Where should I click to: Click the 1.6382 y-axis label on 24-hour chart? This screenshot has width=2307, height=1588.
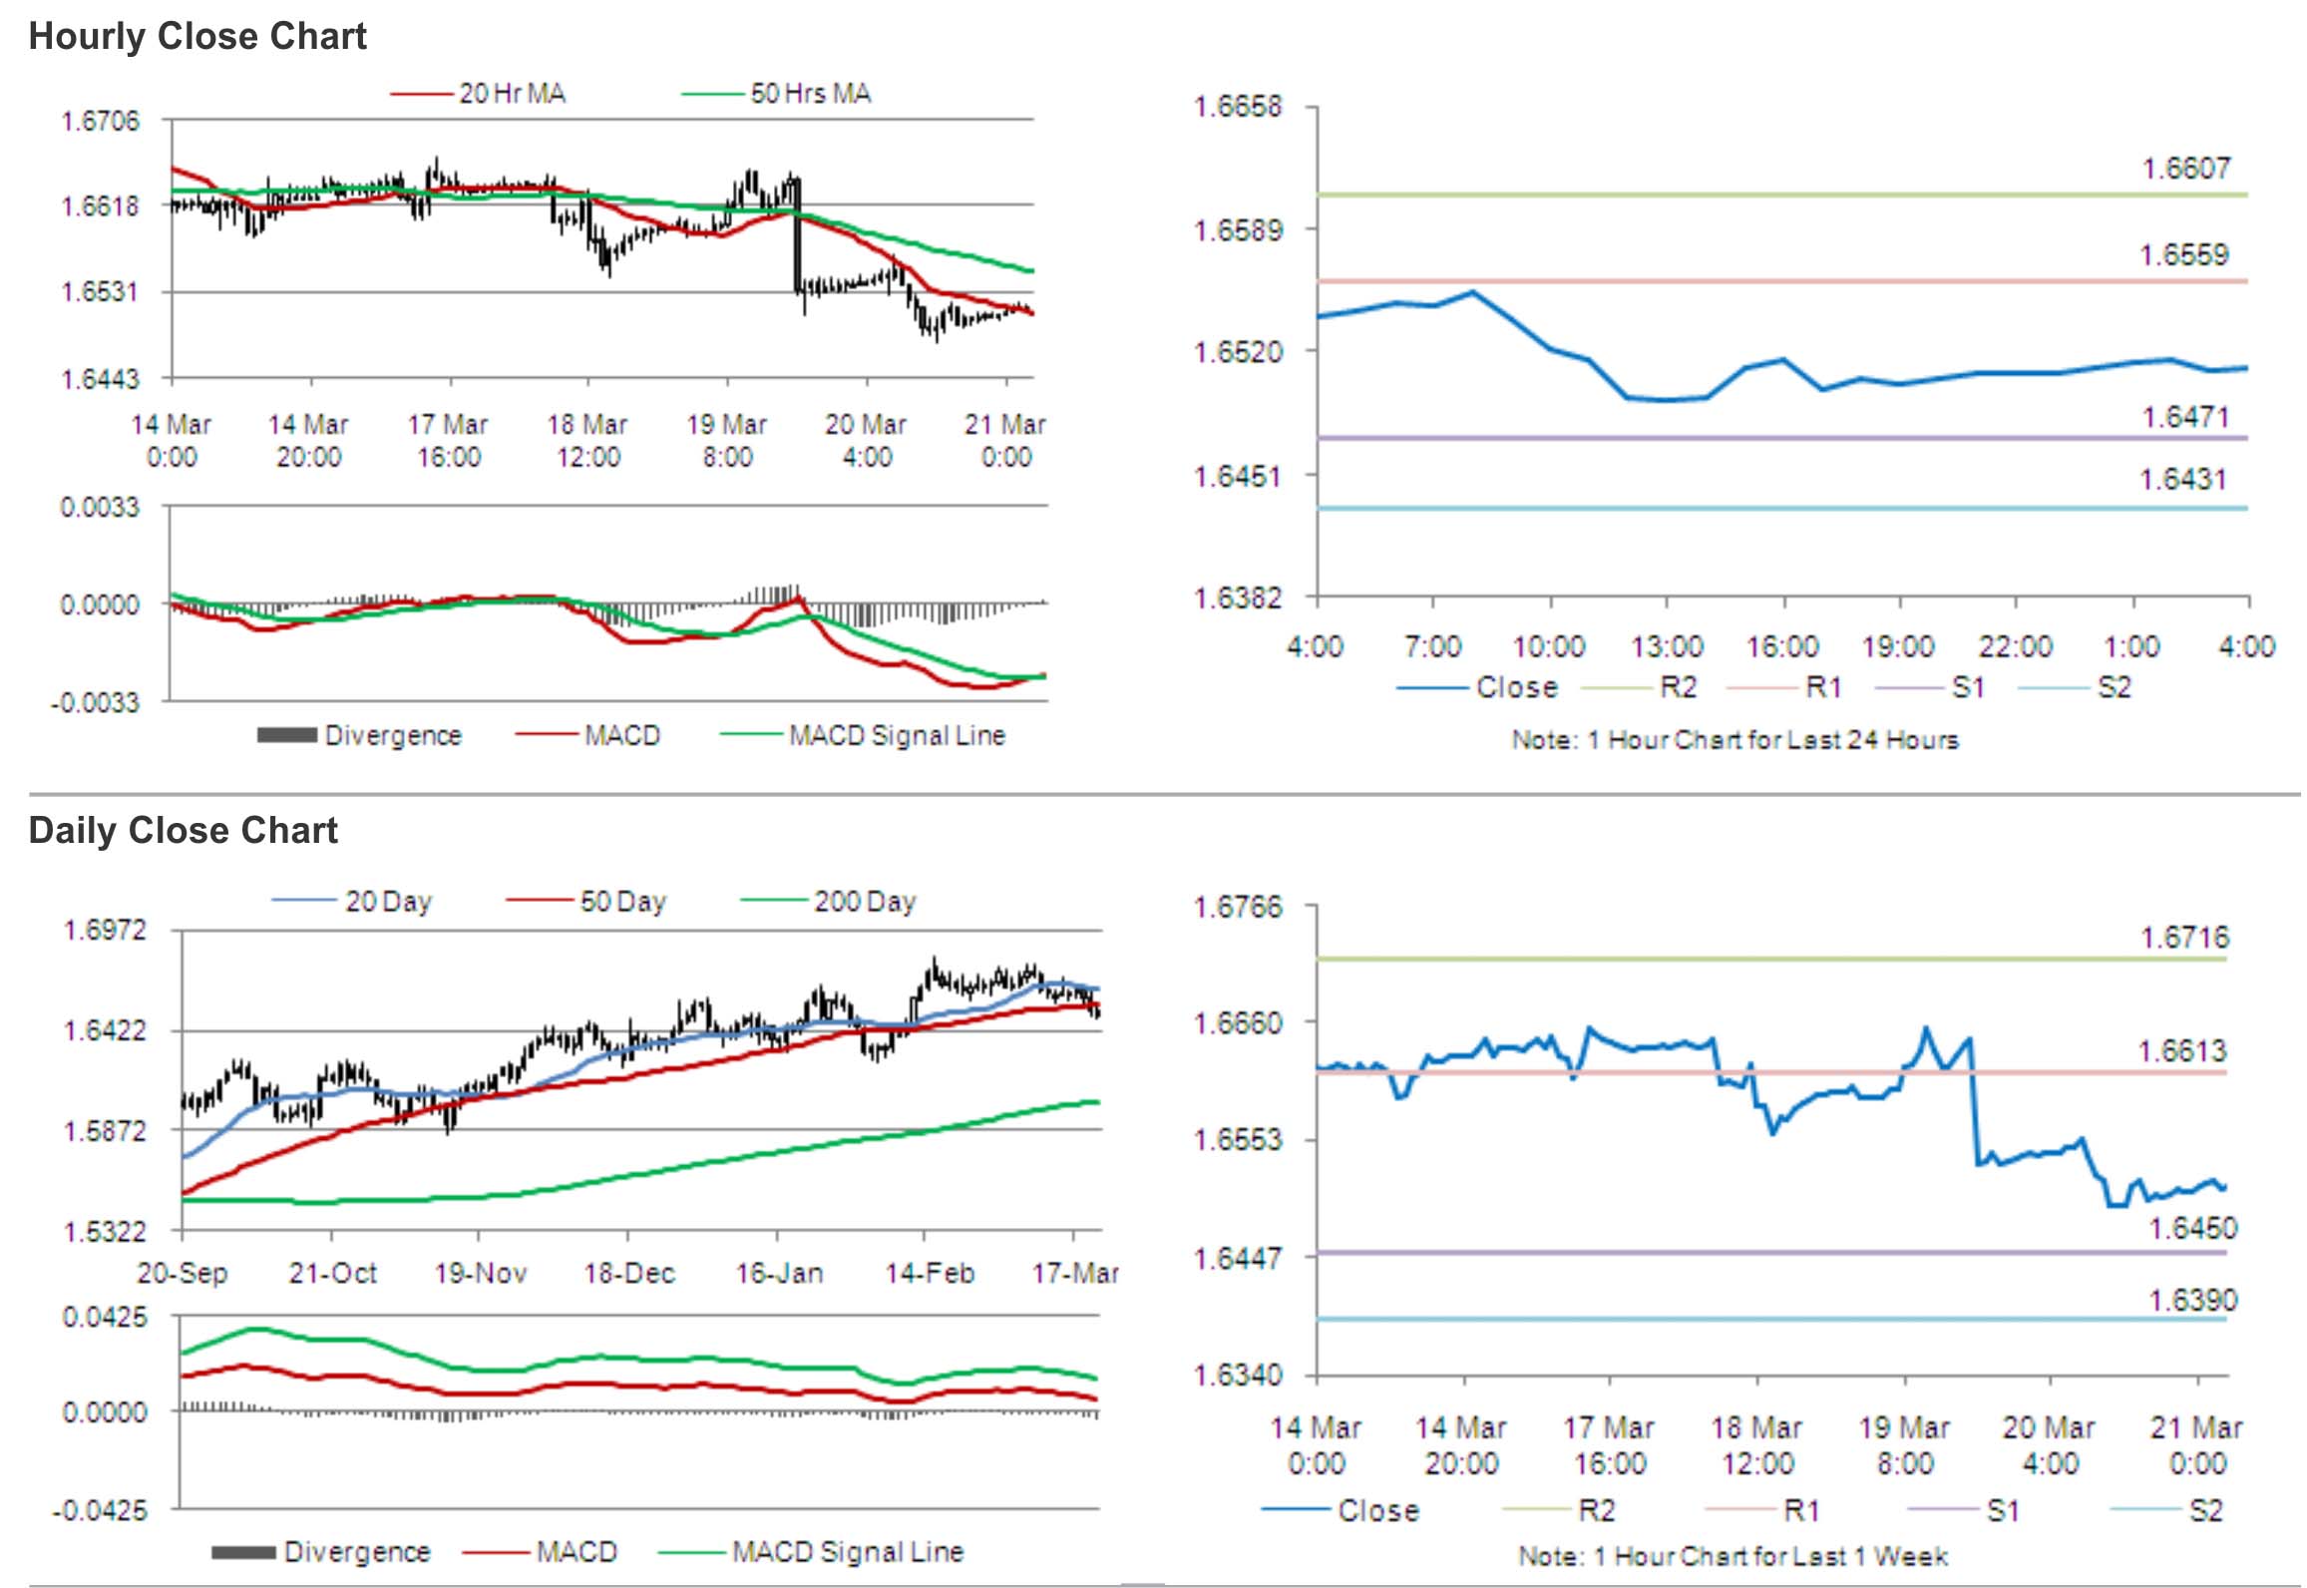pos(1238,598)
